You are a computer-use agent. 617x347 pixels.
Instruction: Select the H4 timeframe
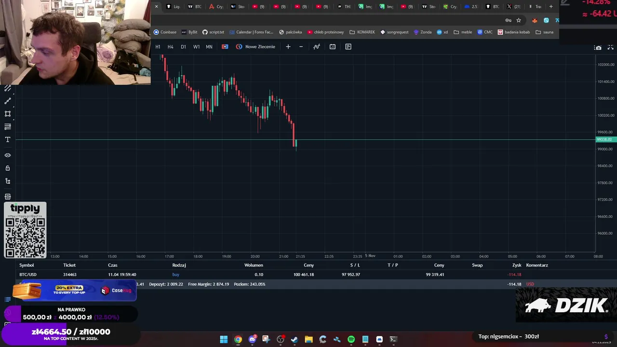point(170,47)
